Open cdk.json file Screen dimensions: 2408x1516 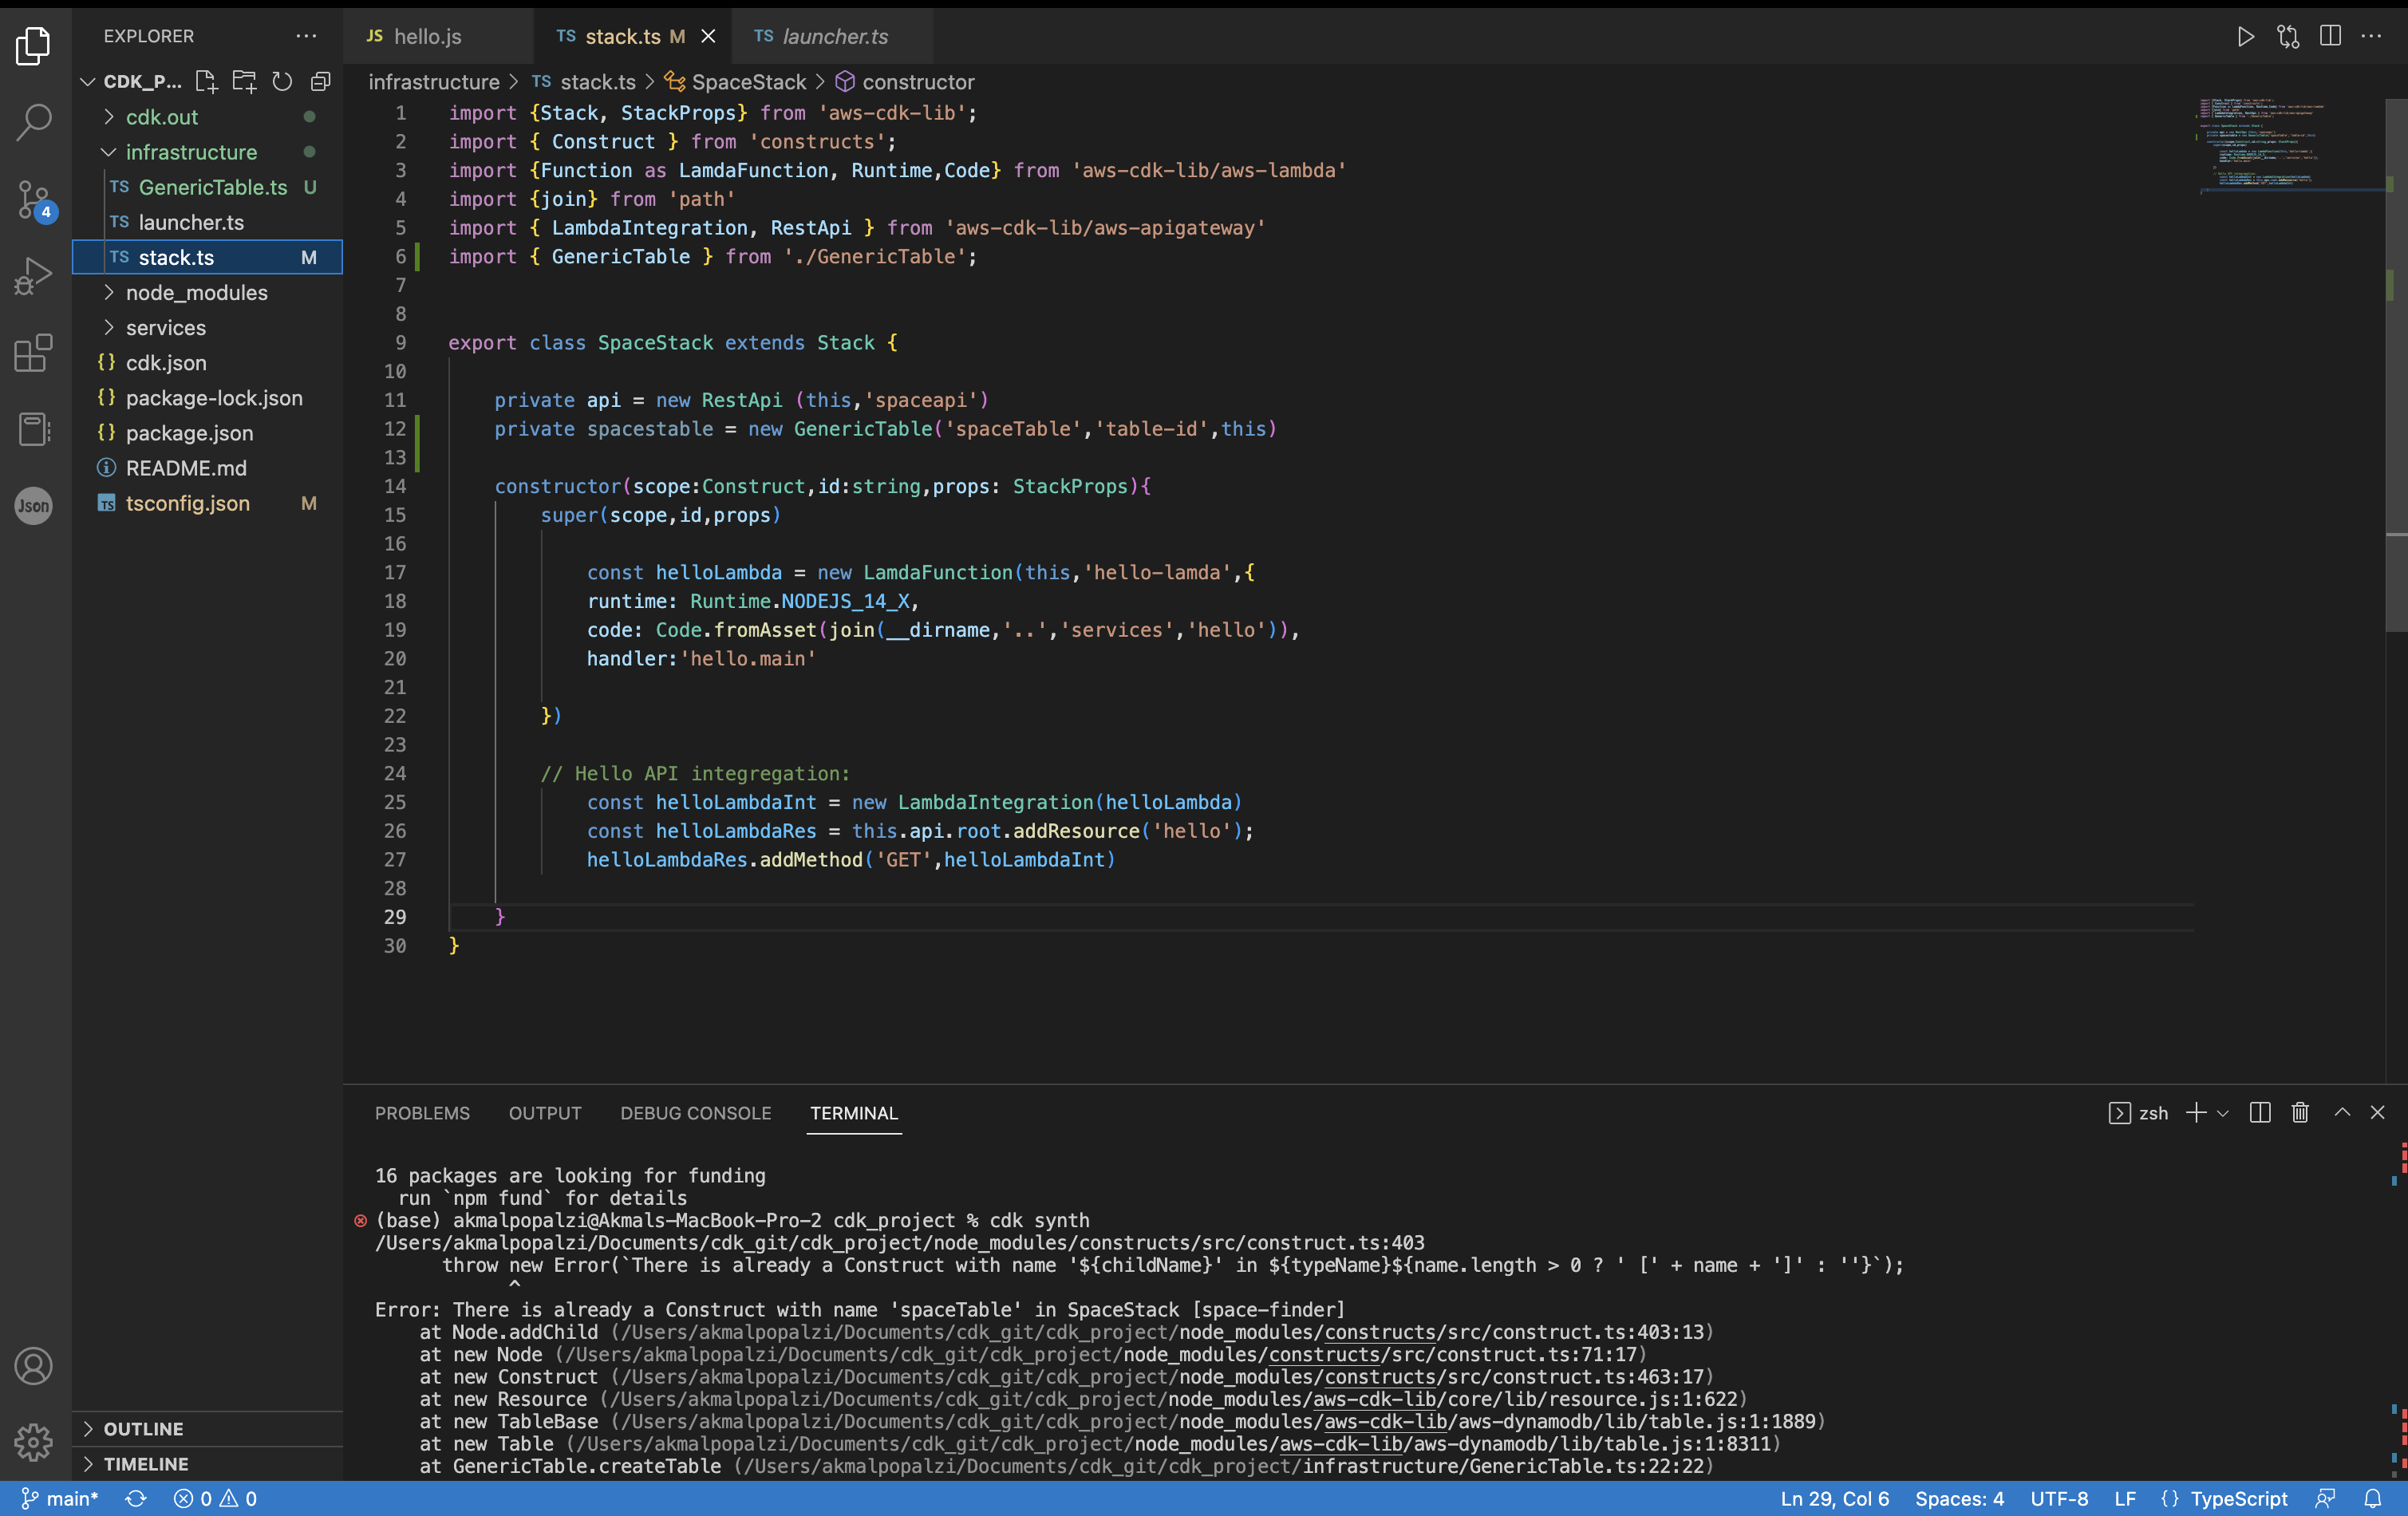(x=208, y=362)
